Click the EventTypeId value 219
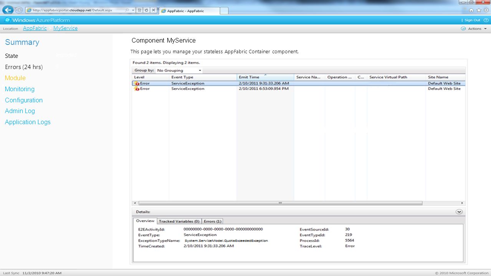The image size is (491, 276). [349, 235]
